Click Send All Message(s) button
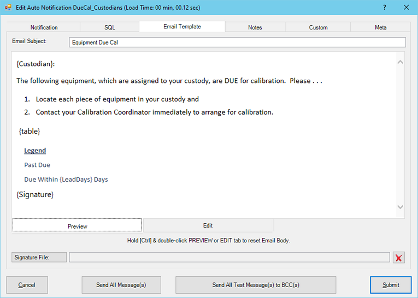 pyautogui.click(x=121, y=285)
